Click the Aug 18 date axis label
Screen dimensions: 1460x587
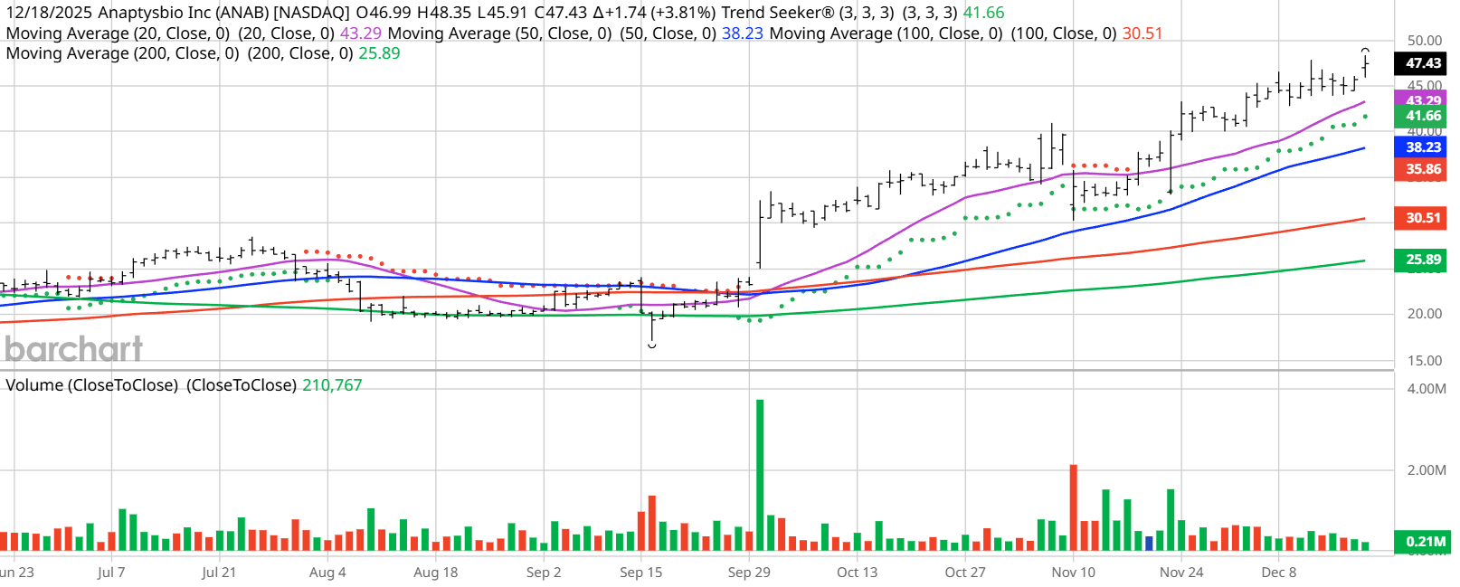point(436,573)
